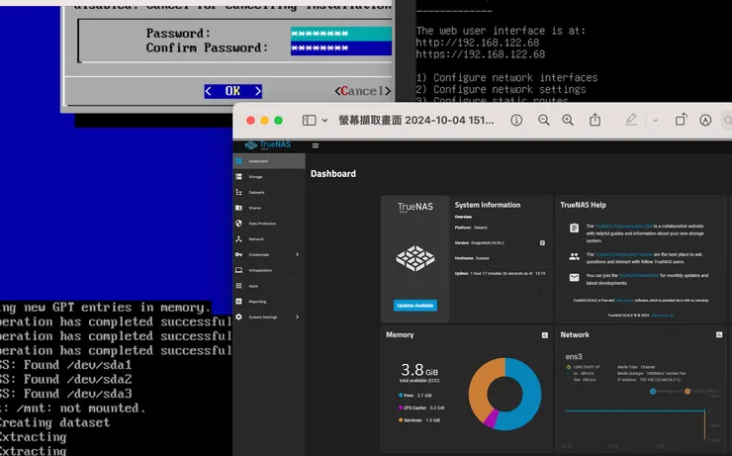
Task: Activate the markup pen in Preview toolbar
Action: [x=631, y=120]
